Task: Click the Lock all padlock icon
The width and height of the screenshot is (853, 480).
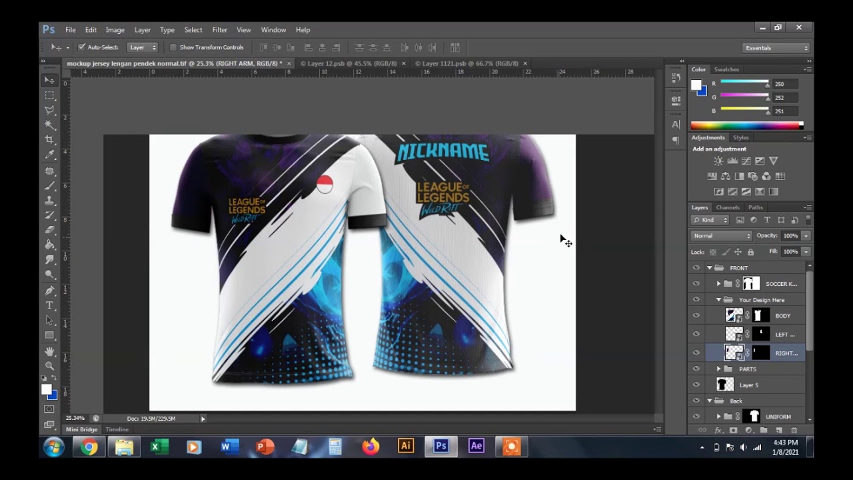Action: coord(750,252)
